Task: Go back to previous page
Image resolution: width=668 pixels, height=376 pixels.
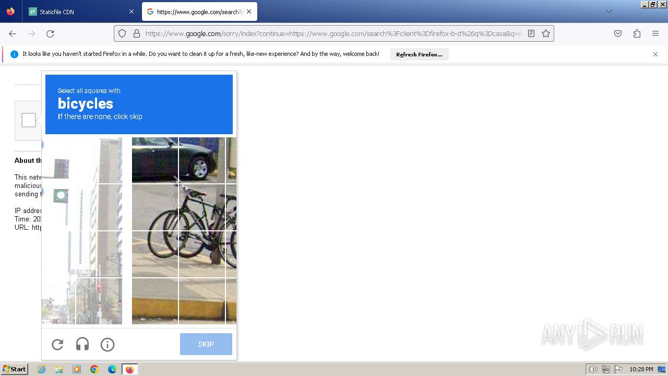Action: click(13, 33)
